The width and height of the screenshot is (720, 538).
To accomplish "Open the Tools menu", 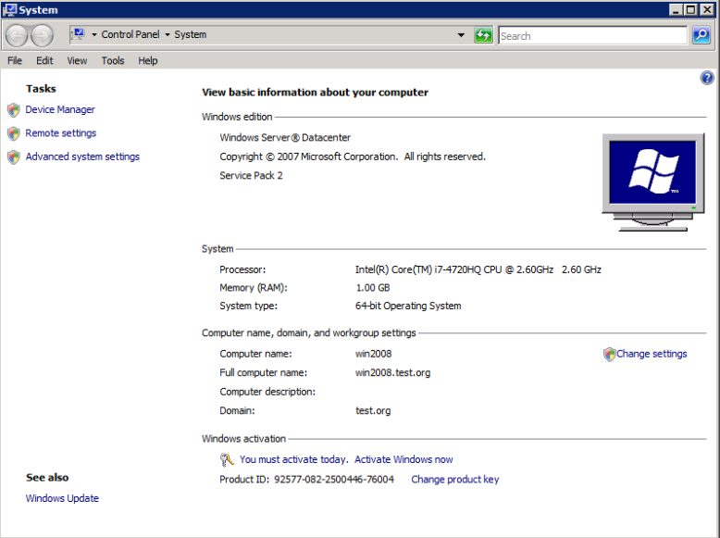I will [x=113, y=60].
